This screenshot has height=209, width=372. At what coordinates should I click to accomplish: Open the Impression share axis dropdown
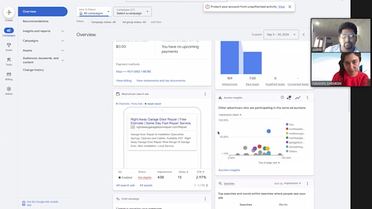230,115
